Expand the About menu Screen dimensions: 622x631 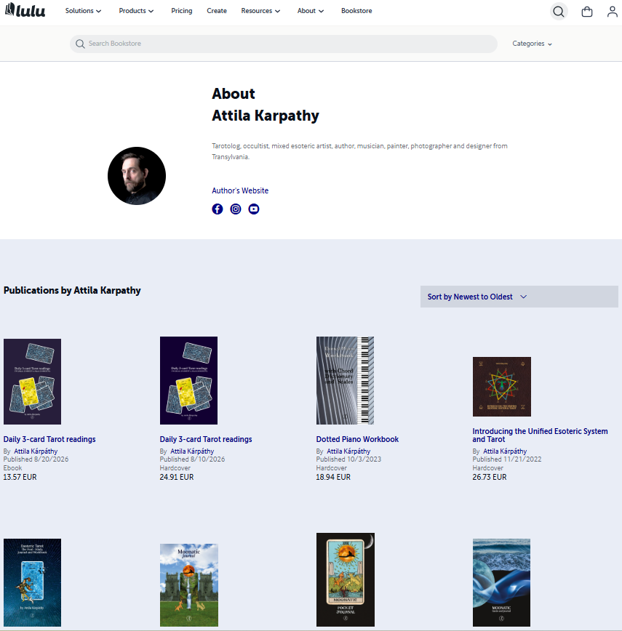(x=311, y=11)
